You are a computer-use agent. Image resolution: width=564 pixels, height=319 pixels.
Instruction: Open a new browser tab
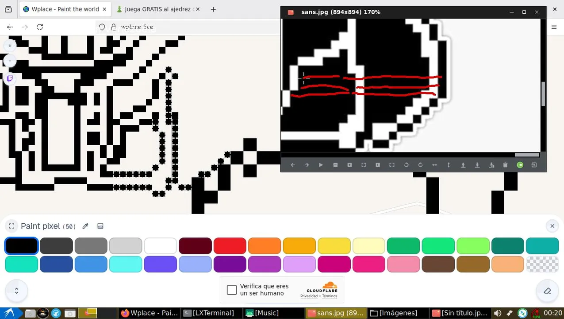pos(213,9)
